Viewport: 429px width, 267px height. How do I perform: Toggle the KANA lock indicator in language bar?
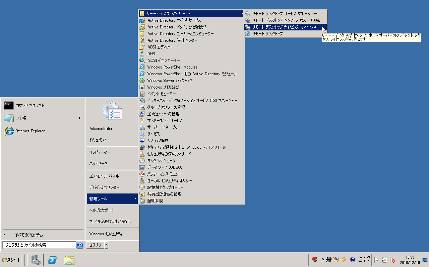coord(362,261)
